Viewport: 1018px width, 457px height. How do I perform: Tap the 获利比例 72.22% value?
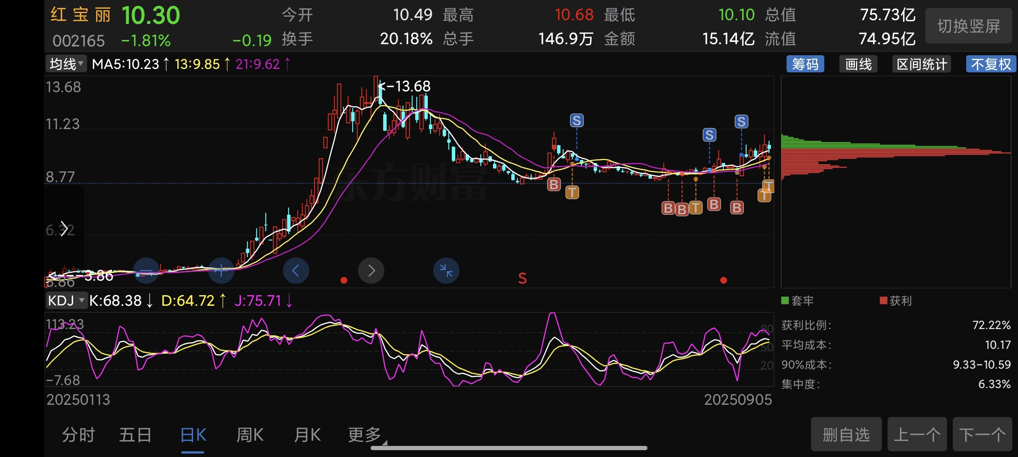tap(991, 325)
